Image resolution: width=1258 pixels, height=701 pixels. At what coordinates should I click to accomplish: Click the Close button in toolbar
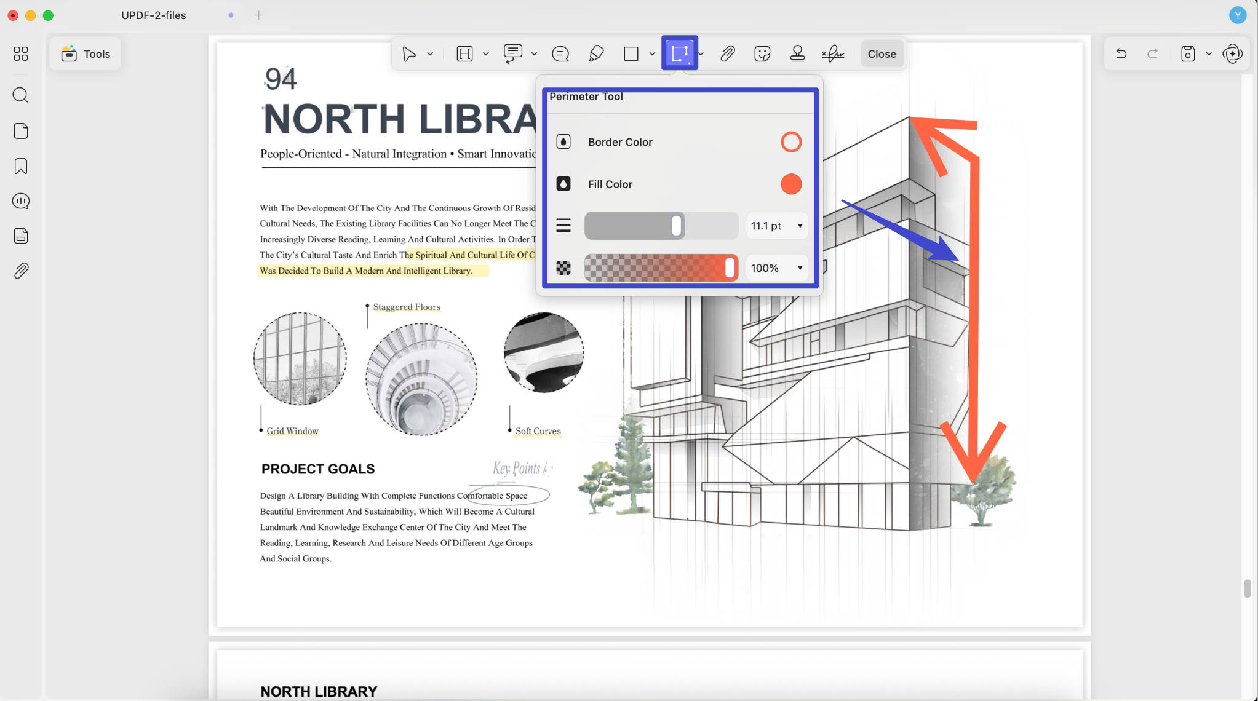tap(882, 54)
